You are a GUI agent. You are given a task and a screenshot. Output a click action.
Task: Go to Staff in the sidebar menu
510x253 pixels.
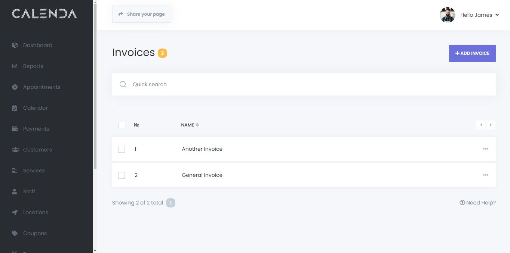pyautogui.click(x=29, y=191)
